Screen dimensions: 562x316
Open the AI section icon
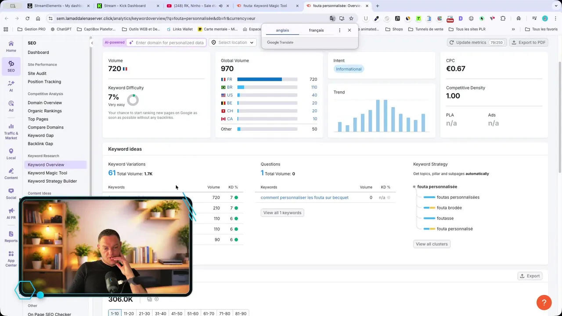click(11, 86)
